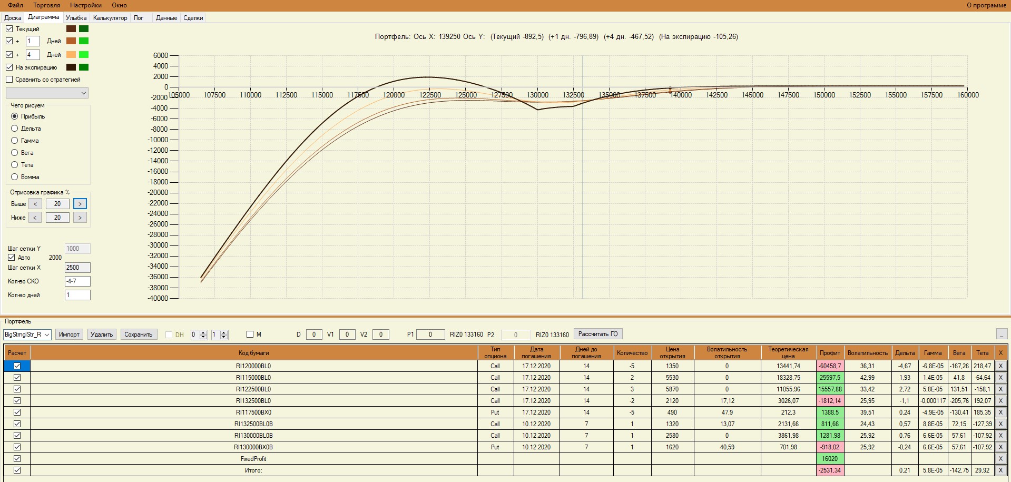Screen dimensions: 1011x482
Task: Toggle Расчет checkbox on the Итого row
Action: [x=17, y=470]
